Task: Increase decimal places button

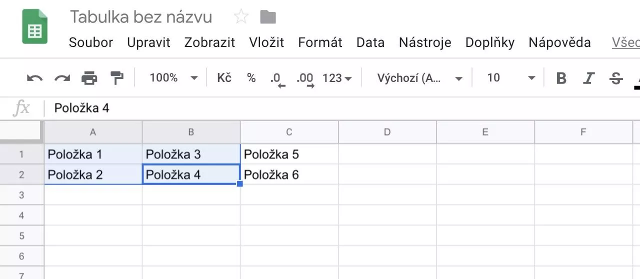Action: coord(305,78)
